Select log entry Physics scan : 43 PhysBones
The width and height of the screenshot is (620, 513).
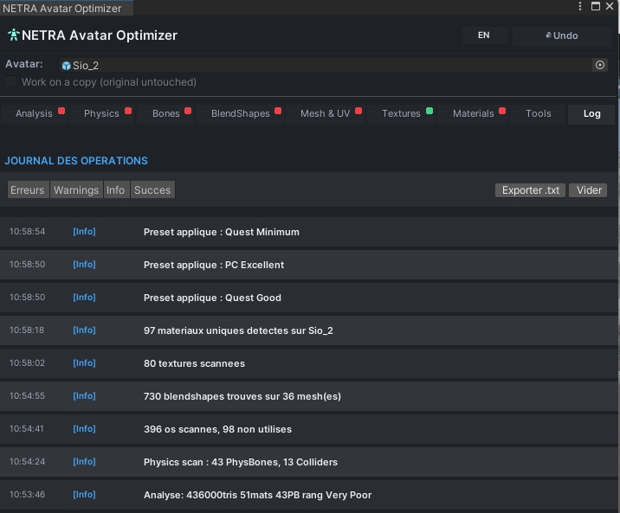pos(308,462)
